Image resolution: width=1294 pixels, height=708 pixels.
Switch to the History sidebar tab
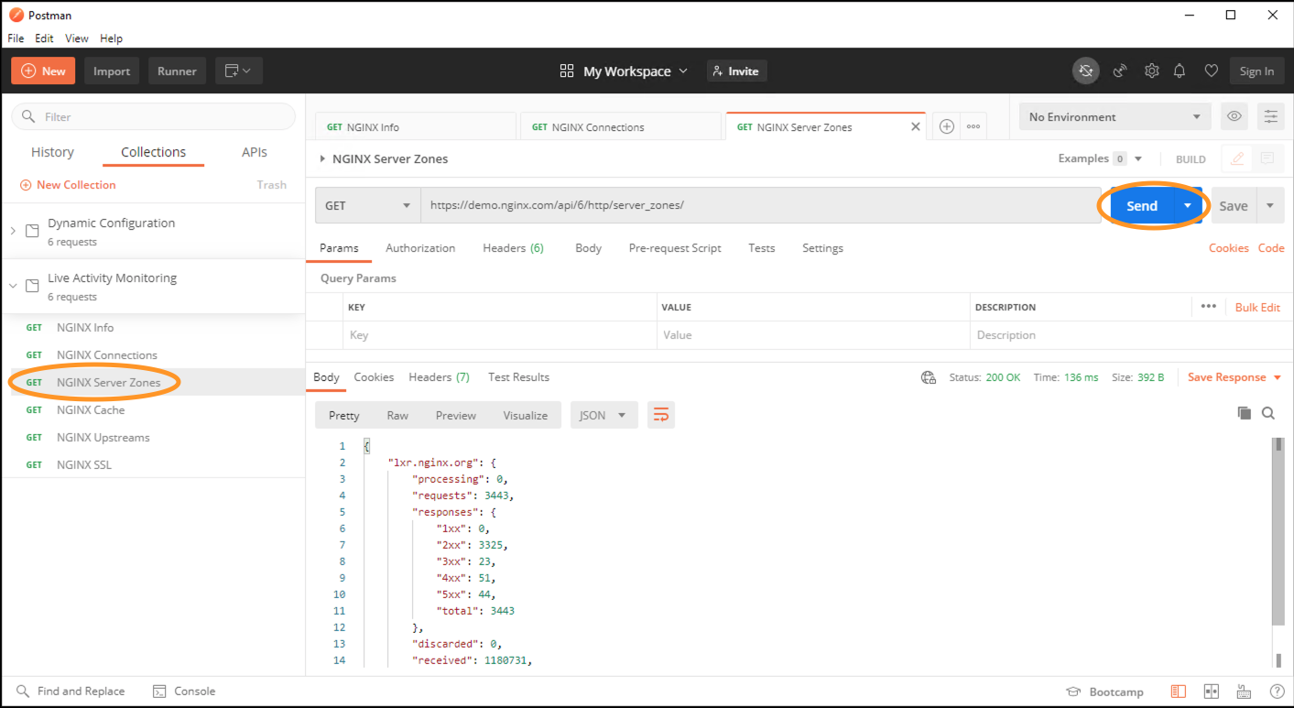tap(52, 152)
